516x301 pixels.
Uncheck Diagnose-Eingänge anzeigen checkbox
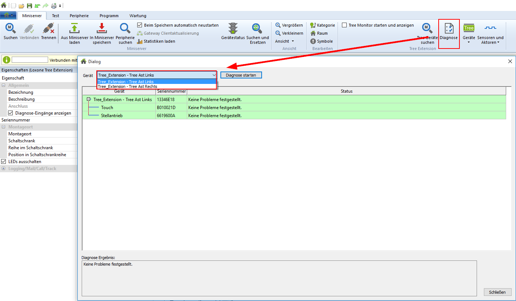click(11, 113)
